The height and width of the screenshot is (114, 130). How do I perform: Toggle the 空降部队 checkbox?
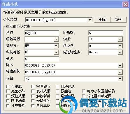(33, 86)
